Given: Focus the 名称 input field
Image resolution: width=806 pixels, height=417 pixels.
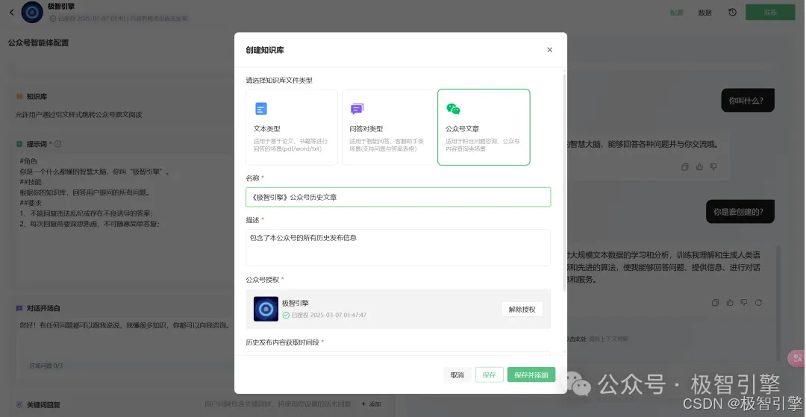Looking at the screenshot, I should tap(399, 197).
